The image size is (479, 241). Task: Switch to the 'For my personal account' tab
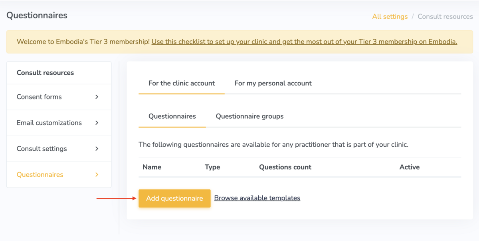point(273,83)
